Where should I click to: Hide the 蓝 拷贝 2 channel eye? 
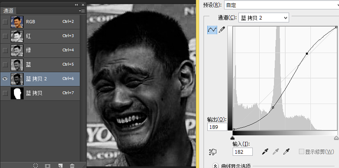pyautogui.click(x=5, y=79)
